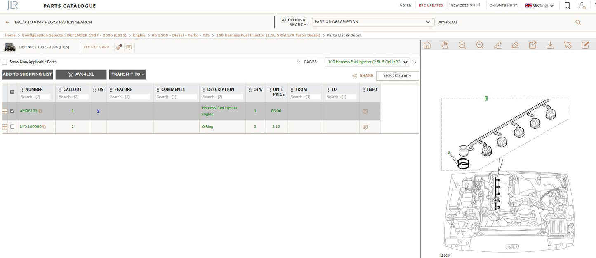This screenshot has width=596, height=258.
Task: Focus the Comments column search box
Action: [177, 97]
